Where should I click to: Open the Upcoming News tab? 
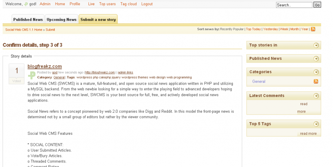point(61,20)
